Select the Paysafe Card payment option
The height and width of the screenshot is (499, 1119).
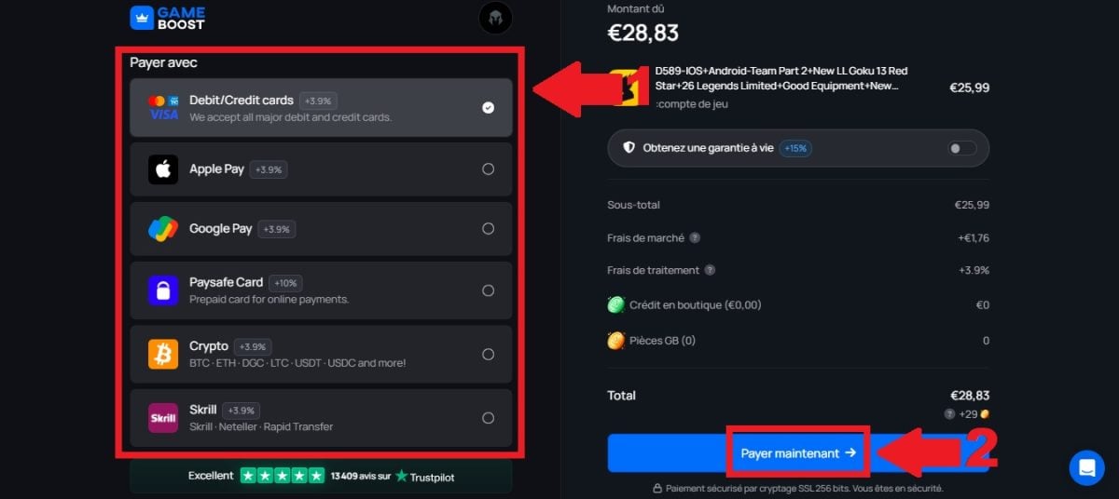pyautogui.click(x=488, y=290)
